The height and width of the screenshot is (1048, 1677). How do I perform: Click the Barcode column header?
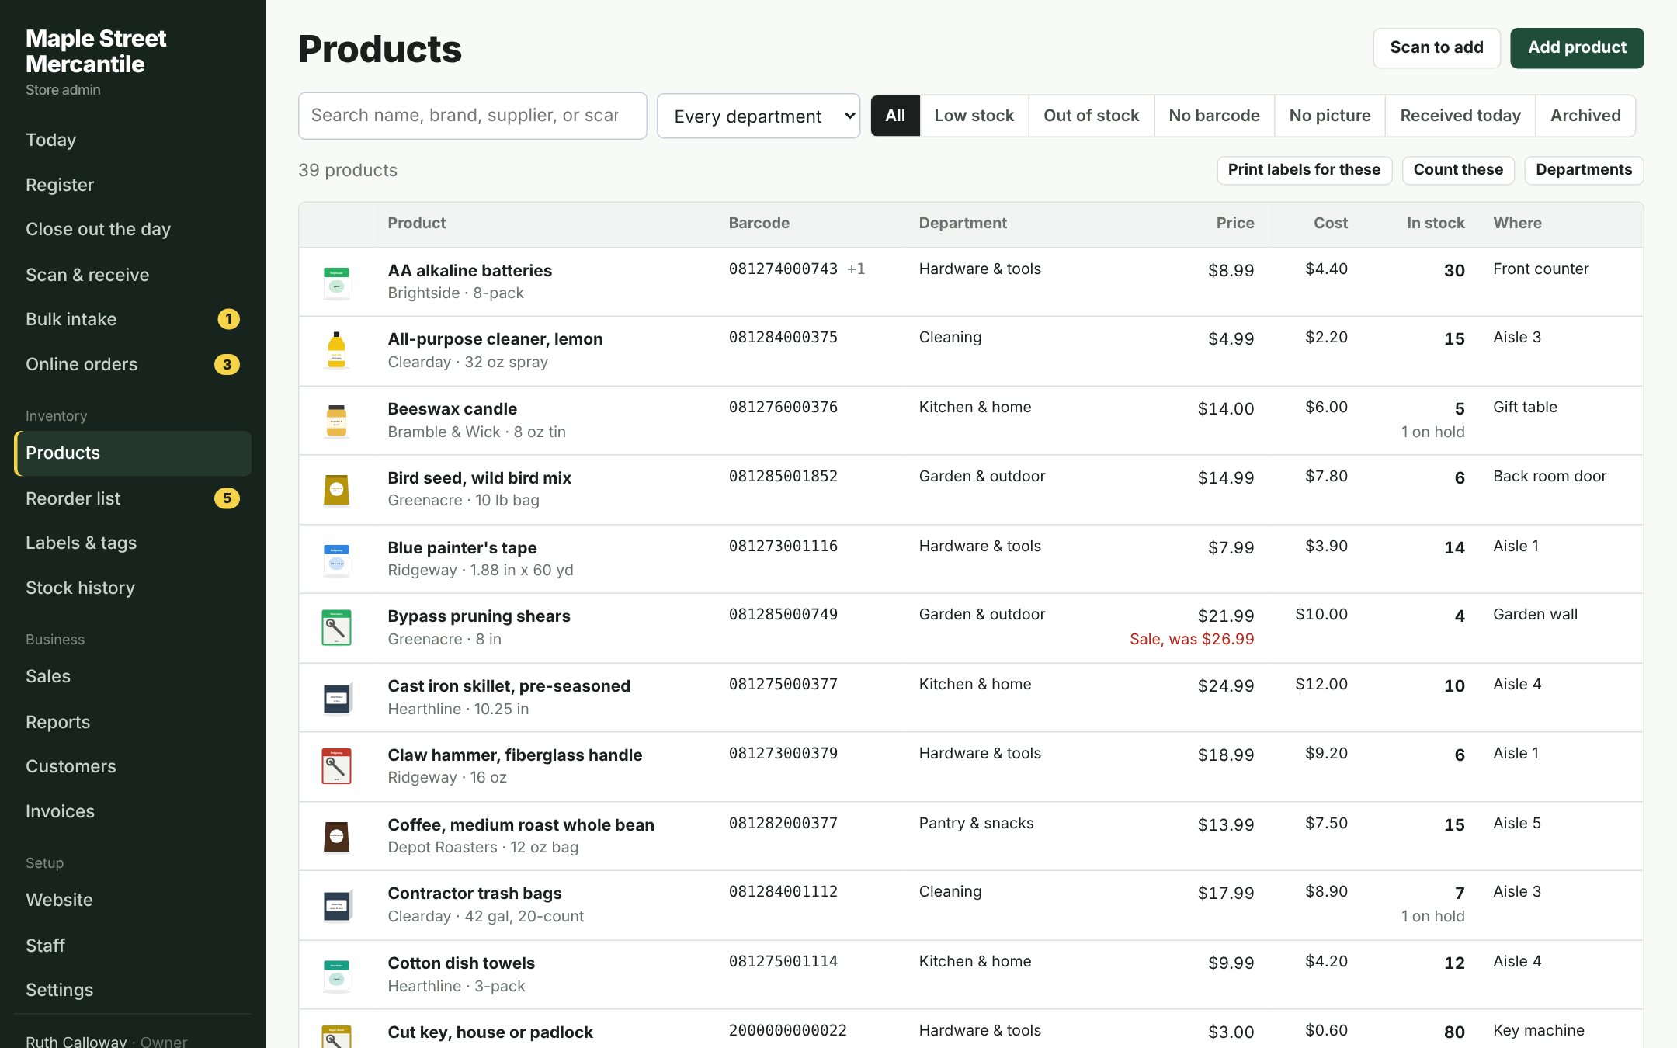(x=759, y=223)
